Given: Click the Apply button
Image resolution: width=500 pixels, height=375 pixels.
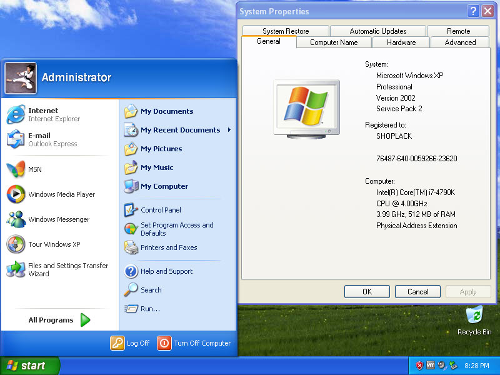Looking at the screenshot, I should 468,292.
